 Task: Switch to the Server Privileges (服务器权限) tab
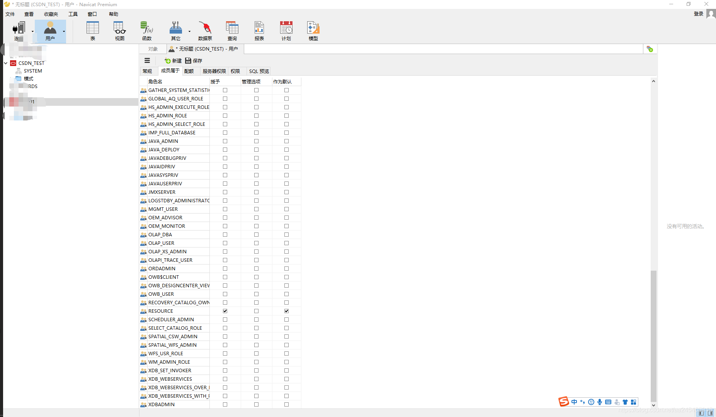214,71
